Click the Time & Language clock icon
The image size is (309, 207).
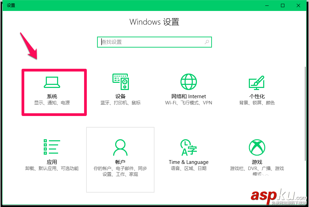pyautogui.click(x=188, y=147)
